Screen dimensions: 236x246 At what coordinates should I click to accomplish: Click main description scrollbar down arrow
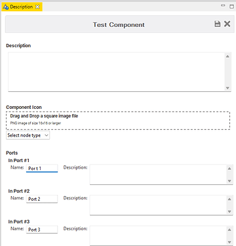pos(227,88)
